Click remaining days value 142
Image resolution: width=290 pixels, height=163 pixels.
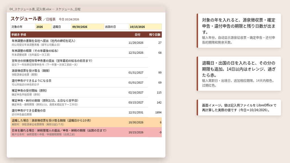tap(159, 102)
